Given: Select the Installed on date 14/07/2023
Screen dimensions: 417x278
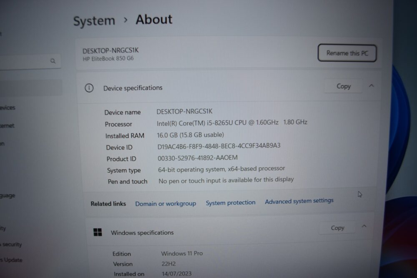Looking at the screenshot, I should tap(176, 273).
